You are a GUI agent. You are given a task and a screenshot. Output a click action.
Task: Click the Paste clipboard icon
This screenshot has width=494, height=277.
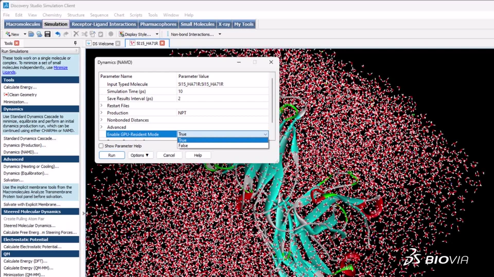pos(101,34)
